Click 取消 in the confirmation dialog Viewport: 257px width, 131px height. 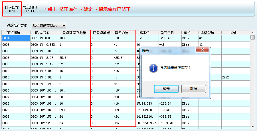point(193,89)
